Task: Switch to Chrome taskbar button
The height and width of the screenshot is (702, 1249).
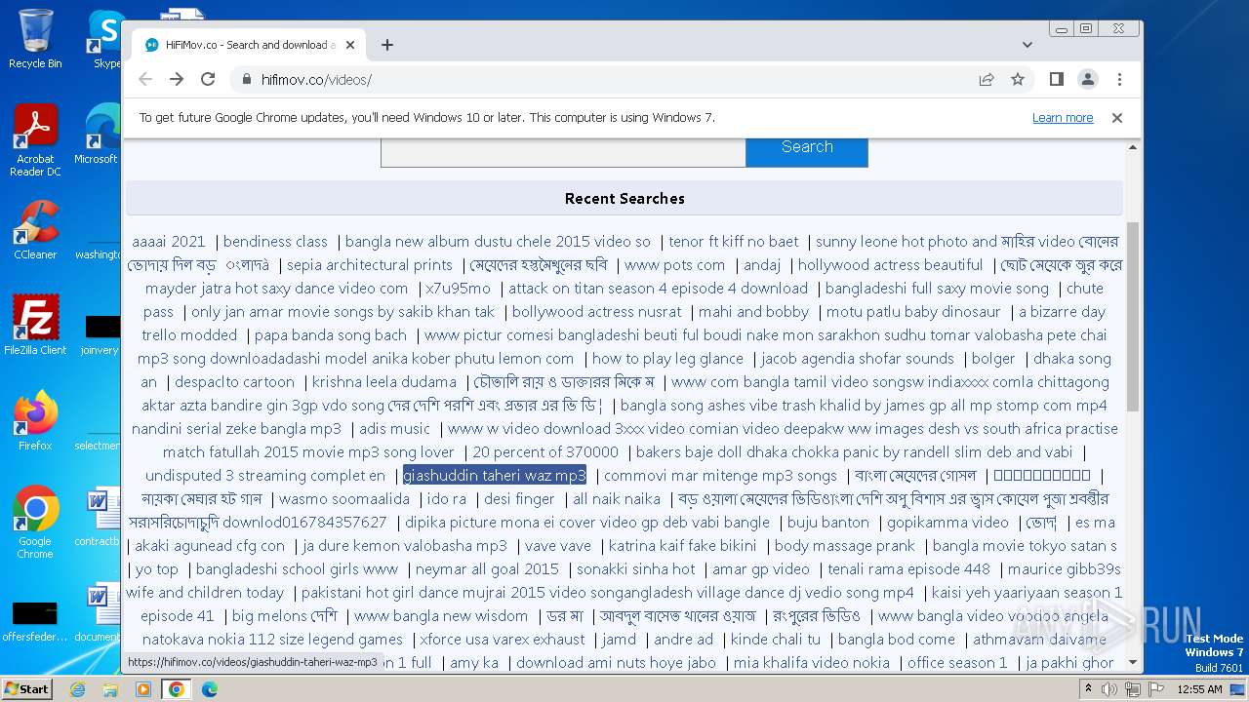Action: 177,689
